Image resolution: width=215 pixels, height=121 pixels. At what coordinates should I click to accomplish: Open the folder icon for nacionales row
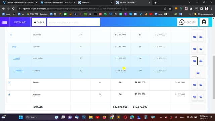click(x=195, y=61)
